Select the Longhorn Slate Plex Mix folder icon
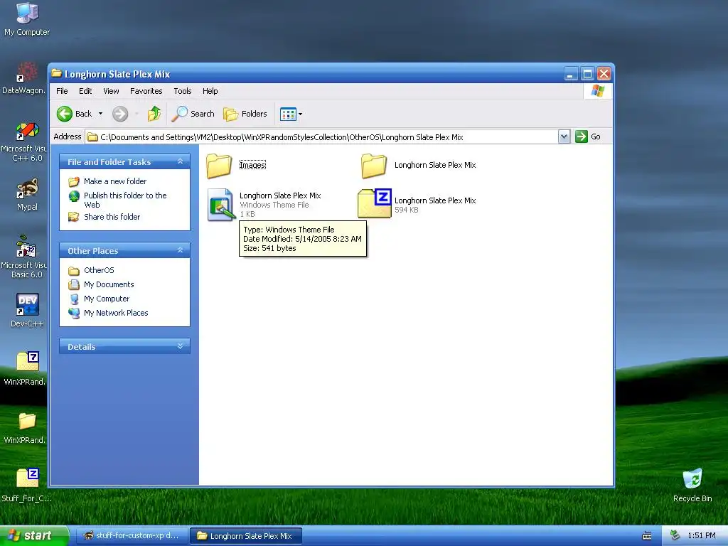 [374, 166]
